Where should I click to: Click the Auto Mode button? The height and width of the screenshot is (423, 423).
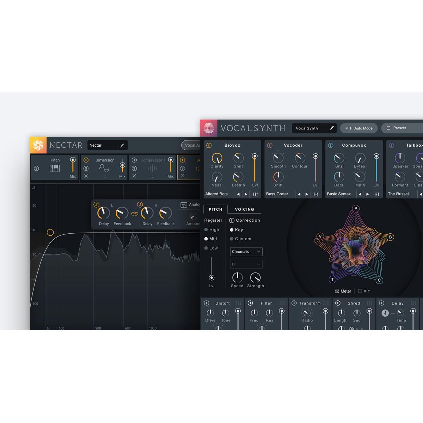359,128
